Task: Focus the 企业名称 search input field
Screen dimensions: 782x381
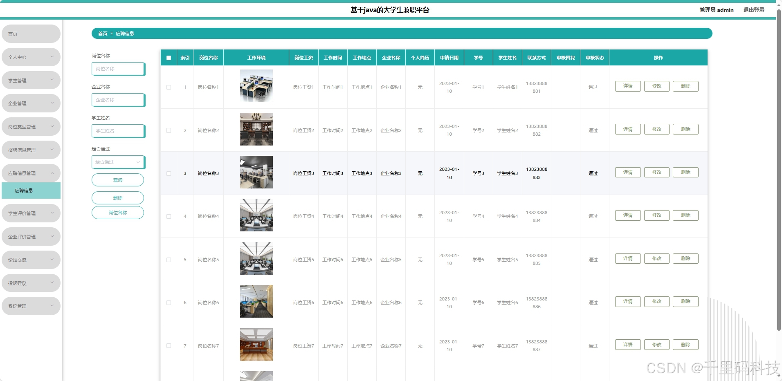Action: coord(118,100)
